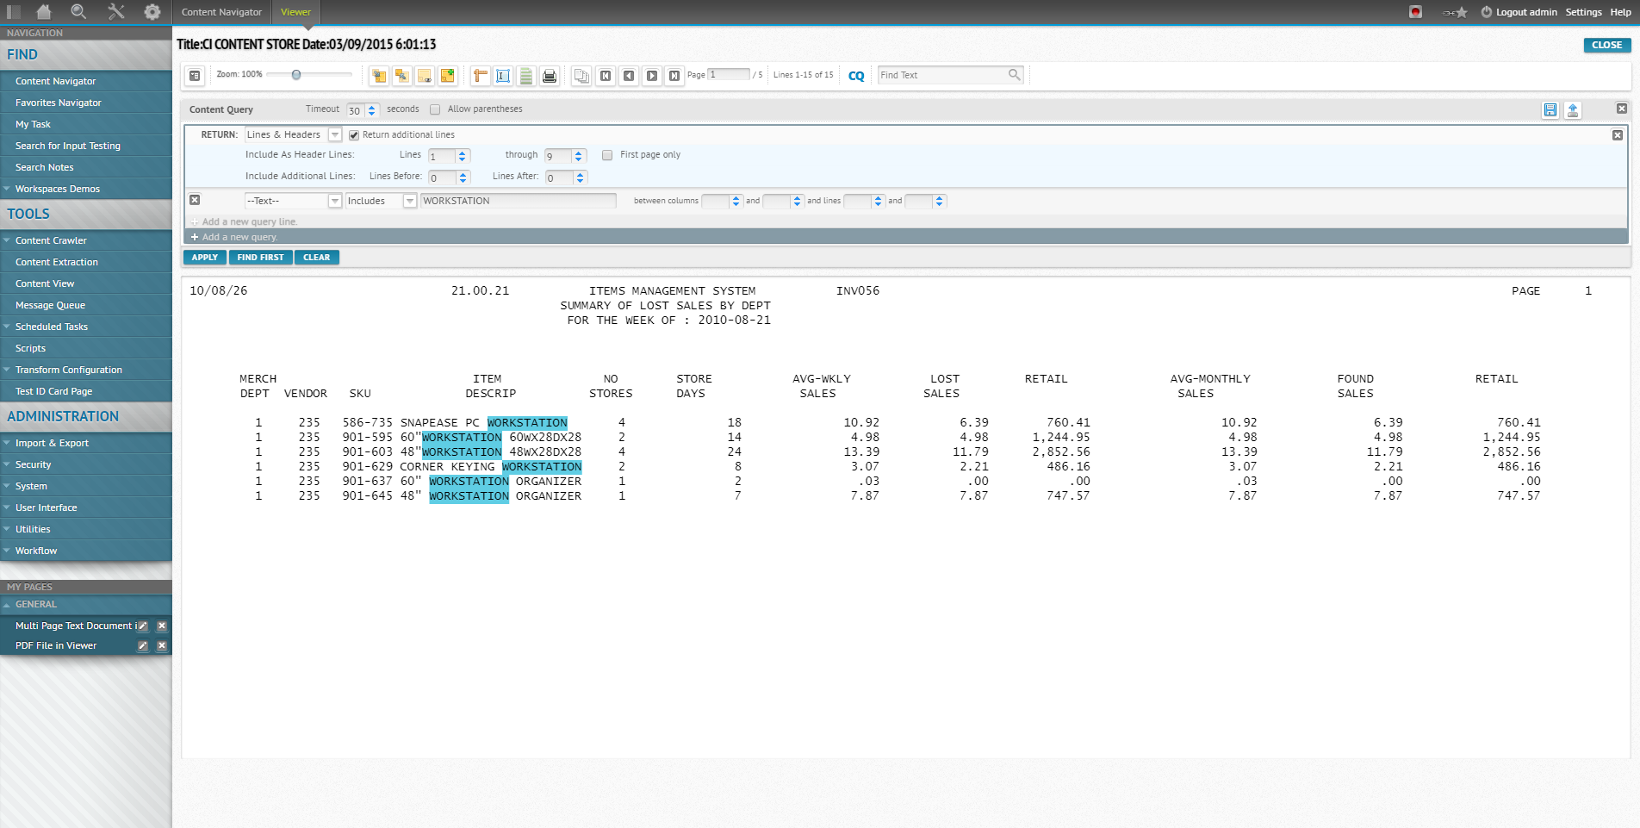
Task: Toggle the viewer side panel icon left of Zoom
Action: pyautogui.click(x=195, y=76)
